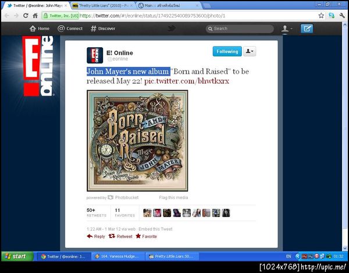Screen dimensions: 349x273
Task: Open the profile account dropdown menu
Action: coord(286,29)
